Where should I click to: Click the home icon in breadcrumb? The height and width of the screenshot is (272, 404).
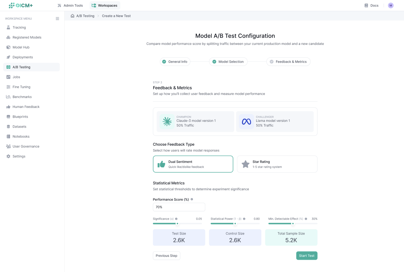[x=73, y=16]
